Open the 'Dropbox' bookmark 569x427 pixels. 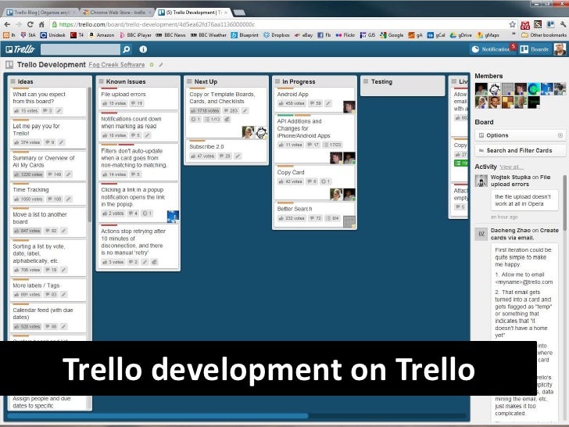tap(277, 35)
